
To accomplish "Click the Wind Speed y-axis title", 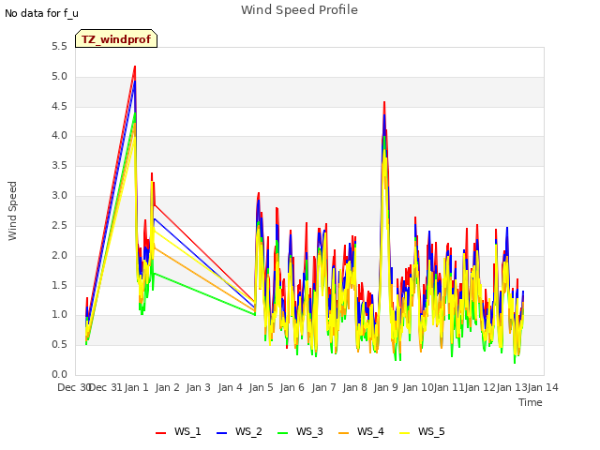I will coord(12,211).
